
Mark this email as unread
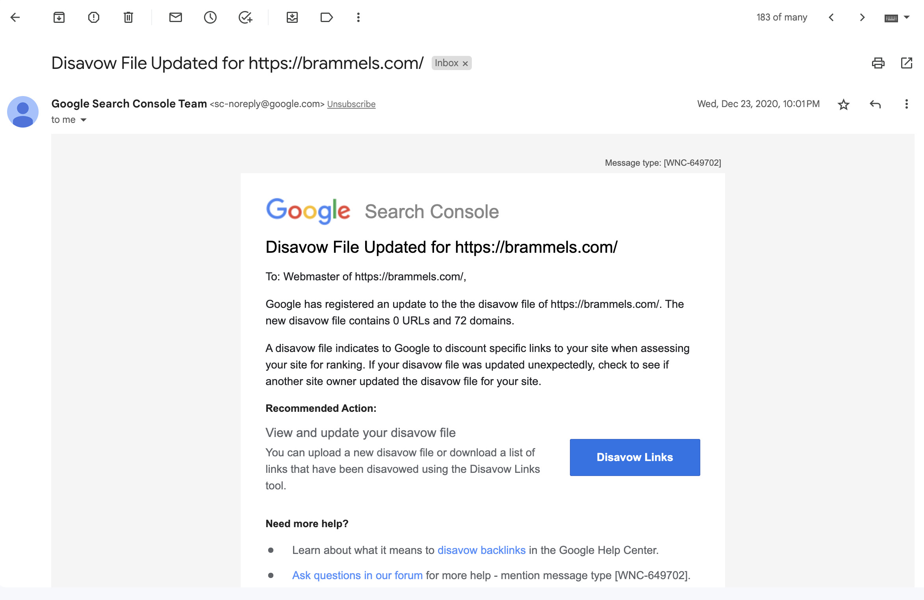(x=176, y=17)
